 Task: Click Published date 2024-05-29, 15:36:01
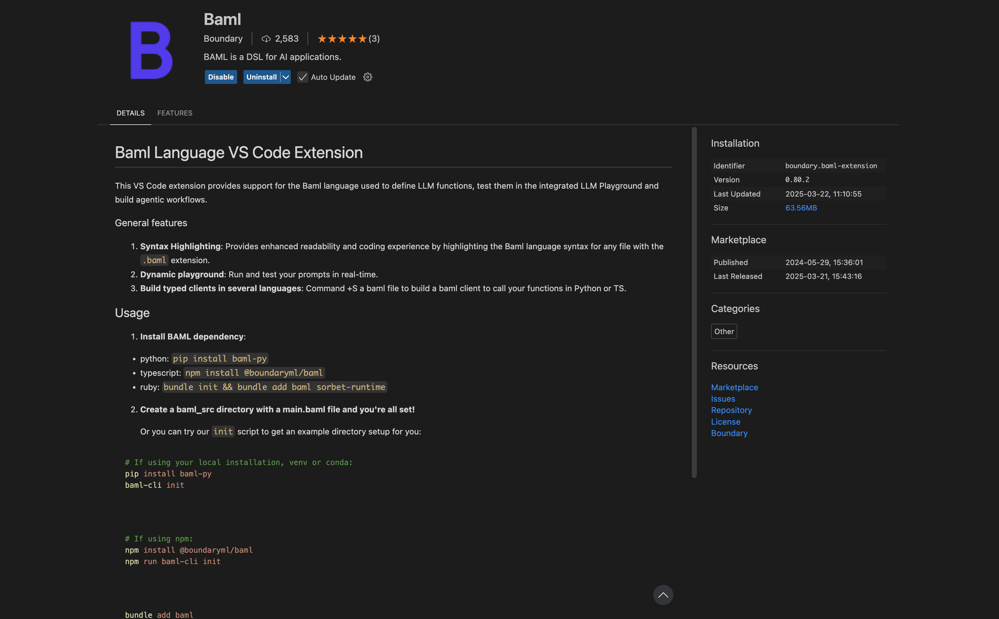824,262
